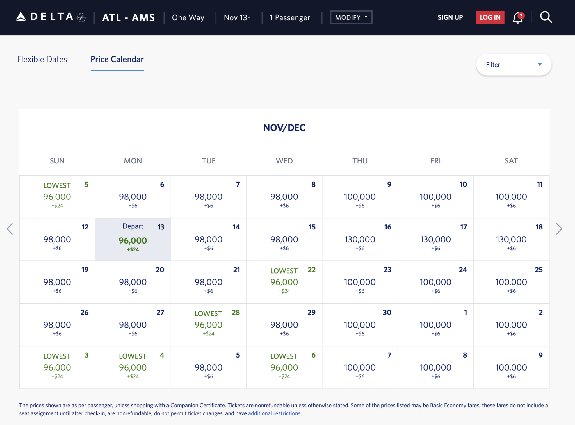Click the SIGN UP link
The image size is (575, 425).
tap(450, 17)
